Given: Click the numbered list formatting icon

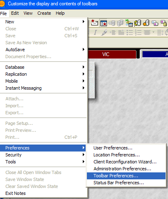Looking at the screenshot, I should [x=138, y=32].
